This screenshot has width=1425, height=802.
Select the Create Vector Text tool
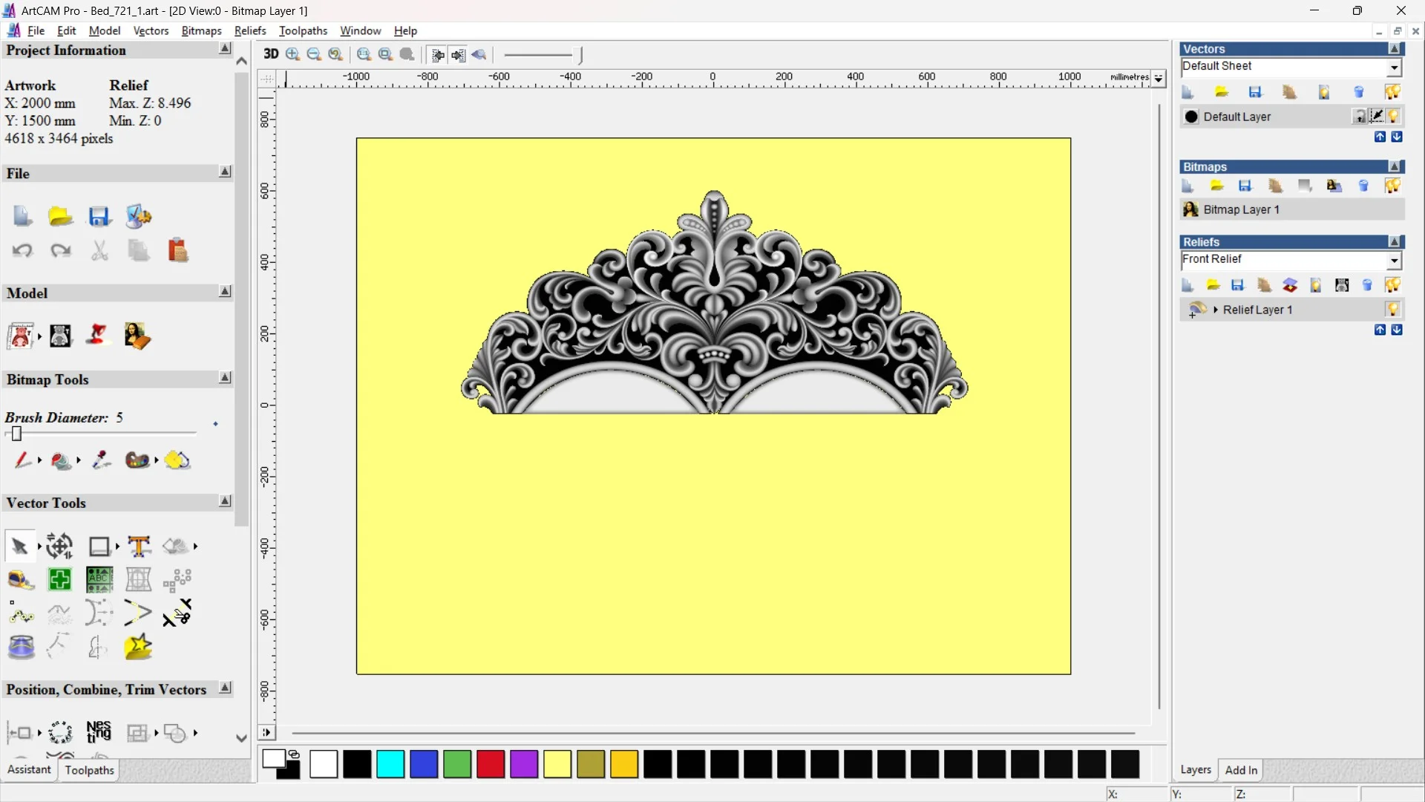point(139,547)
